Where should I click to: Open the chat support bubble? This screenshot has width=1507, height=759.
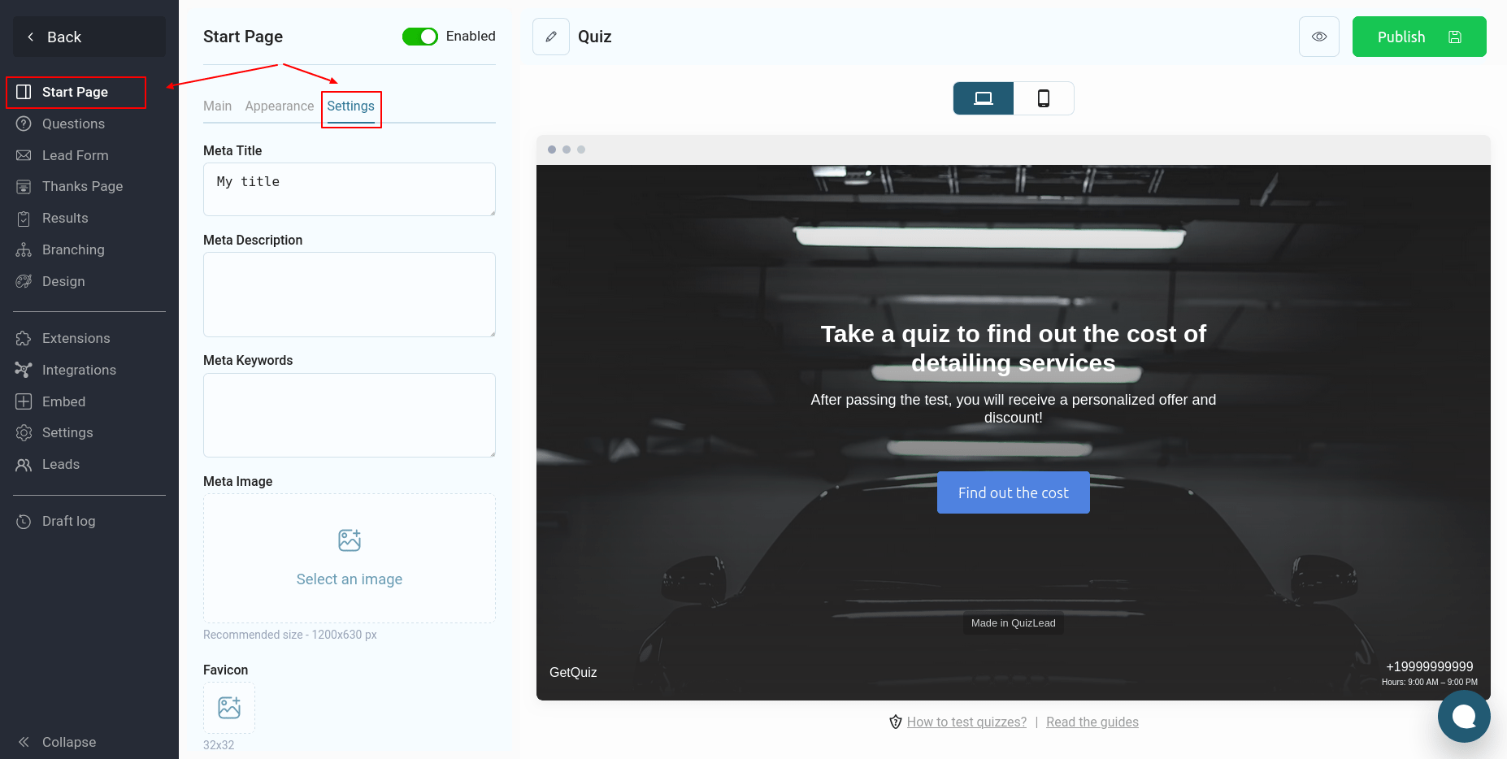pos(1464,716)
